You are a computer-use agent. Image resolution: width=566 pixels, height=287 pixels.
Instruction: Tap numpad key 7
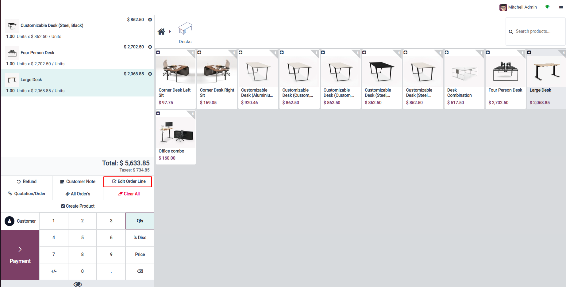point(54,255)
